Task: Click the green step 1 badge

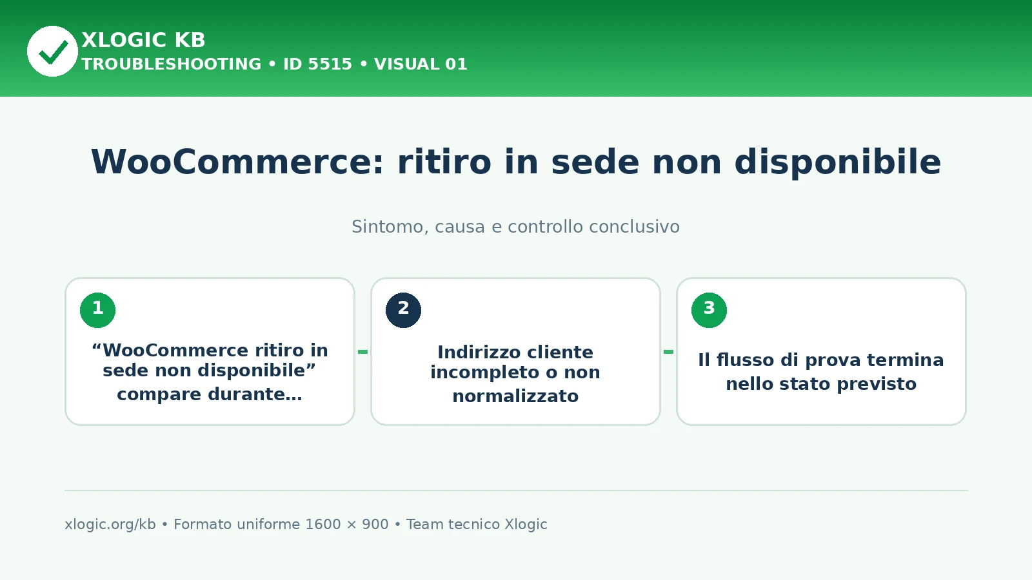Action: [97, 310]
